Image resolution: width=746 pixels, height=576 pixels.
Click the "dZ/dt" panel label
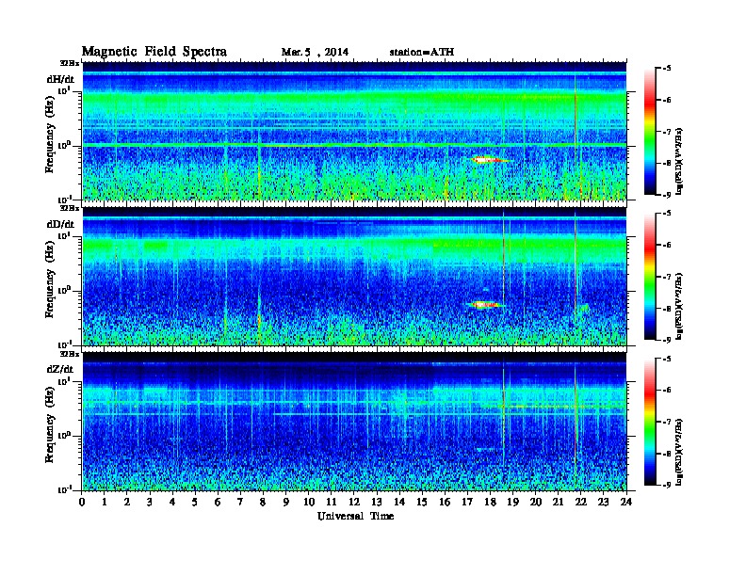coord(60,369)
